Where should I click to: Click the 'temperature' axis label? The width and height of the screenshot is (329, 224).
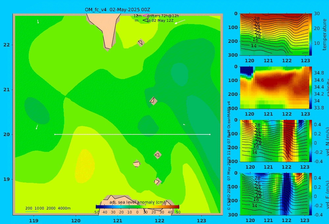click(324, 35)
